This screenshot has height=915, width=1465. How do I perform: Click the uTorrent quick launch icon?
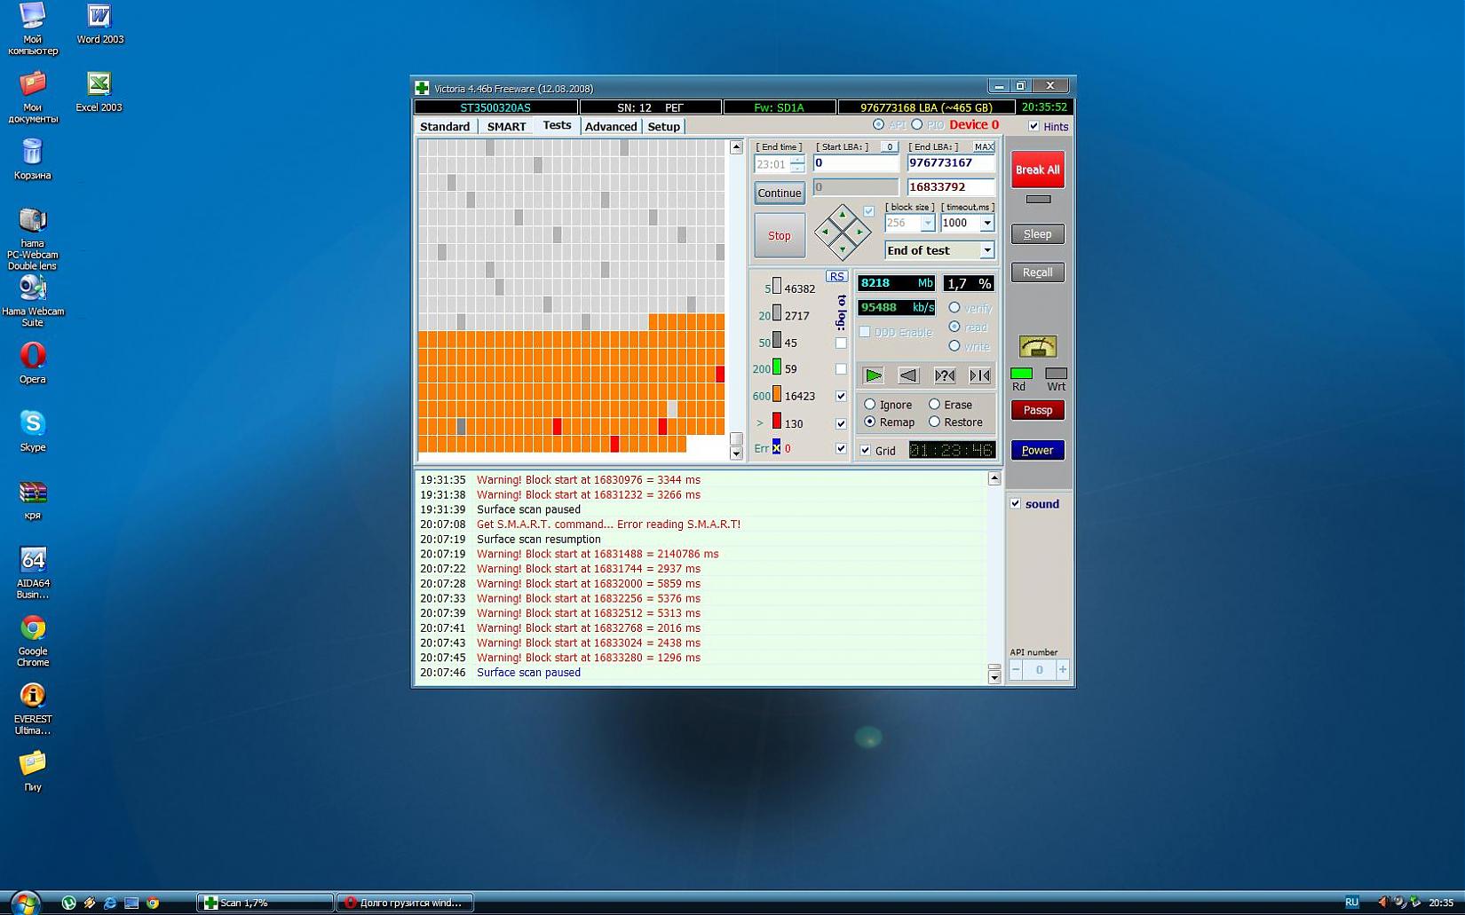68,903
